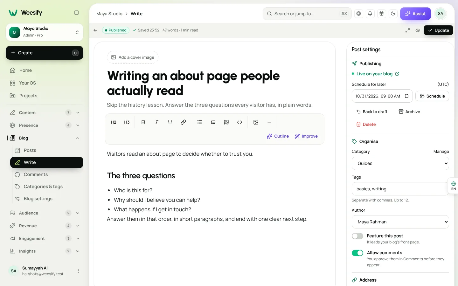Click the Update button

tap(438, 30)
